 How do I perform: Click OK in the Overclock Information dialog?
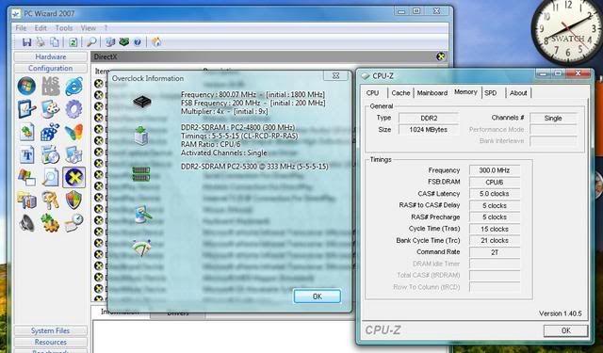pyautogui.click(x=317, y=297)
